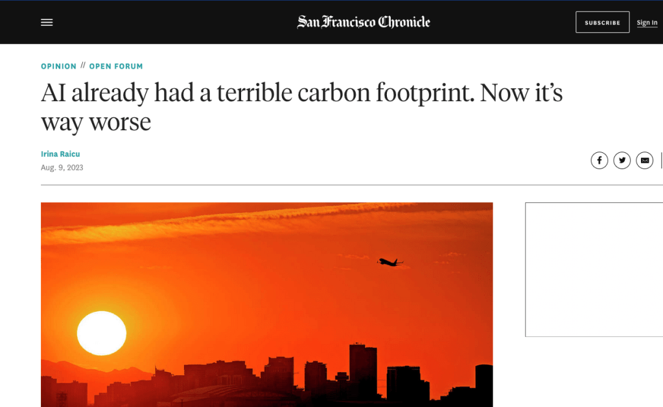Open the Sign In link
The image size is (663, 407).
click(x=646, y=23)
